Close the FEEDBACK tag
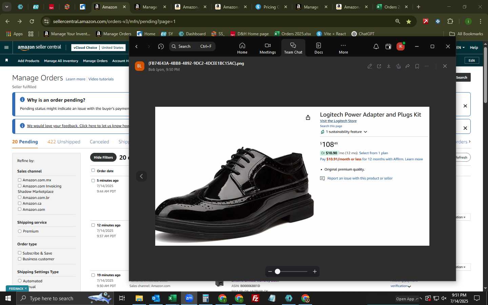 (25, 289)
